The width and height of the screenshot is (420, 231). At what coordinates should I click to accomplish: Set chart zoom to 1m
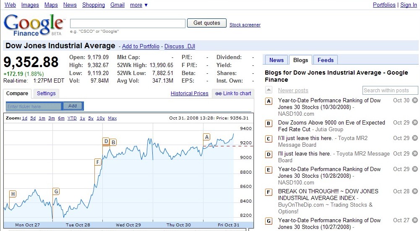point(42,118)
